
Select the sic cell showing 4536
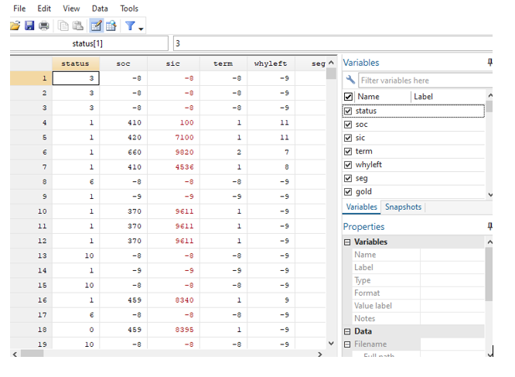173,167
